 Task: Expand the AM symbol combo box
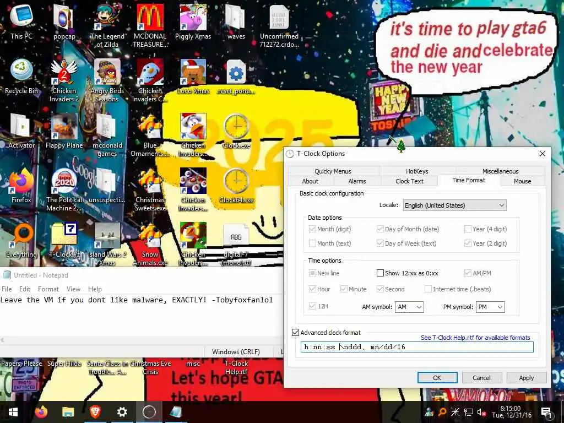[409, 307]
